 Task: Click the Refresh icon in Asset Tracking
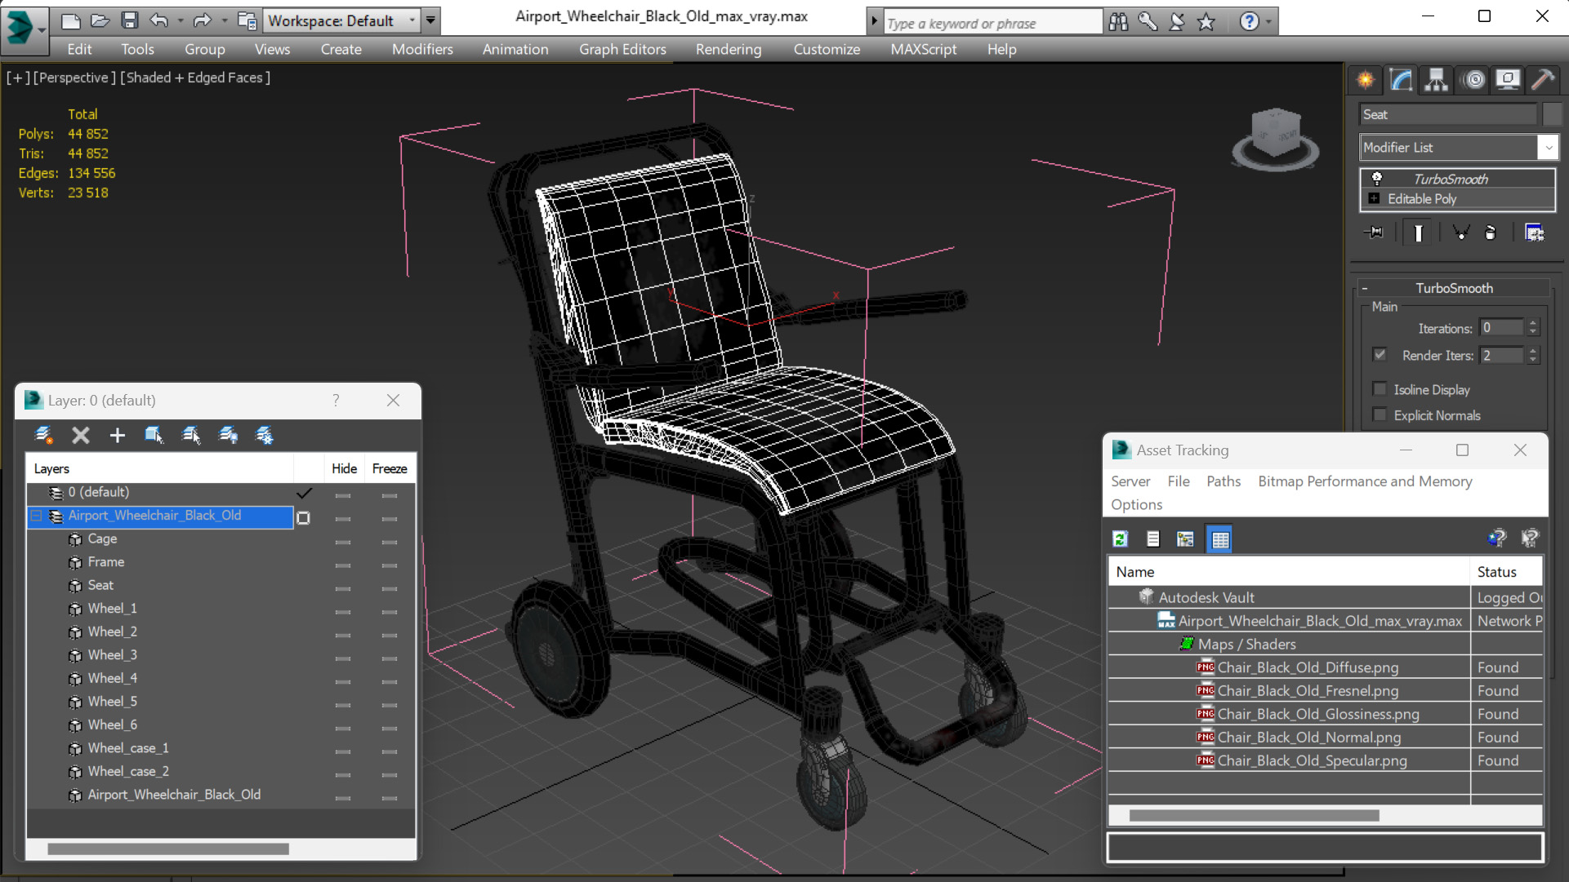(1120, 539)
